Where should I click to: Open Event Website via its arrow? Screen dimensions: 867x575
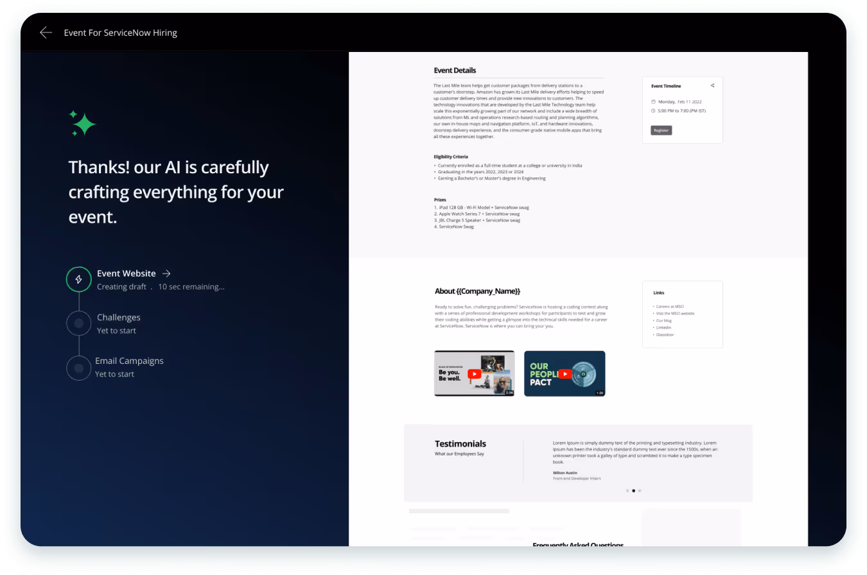tap(166, 273)
